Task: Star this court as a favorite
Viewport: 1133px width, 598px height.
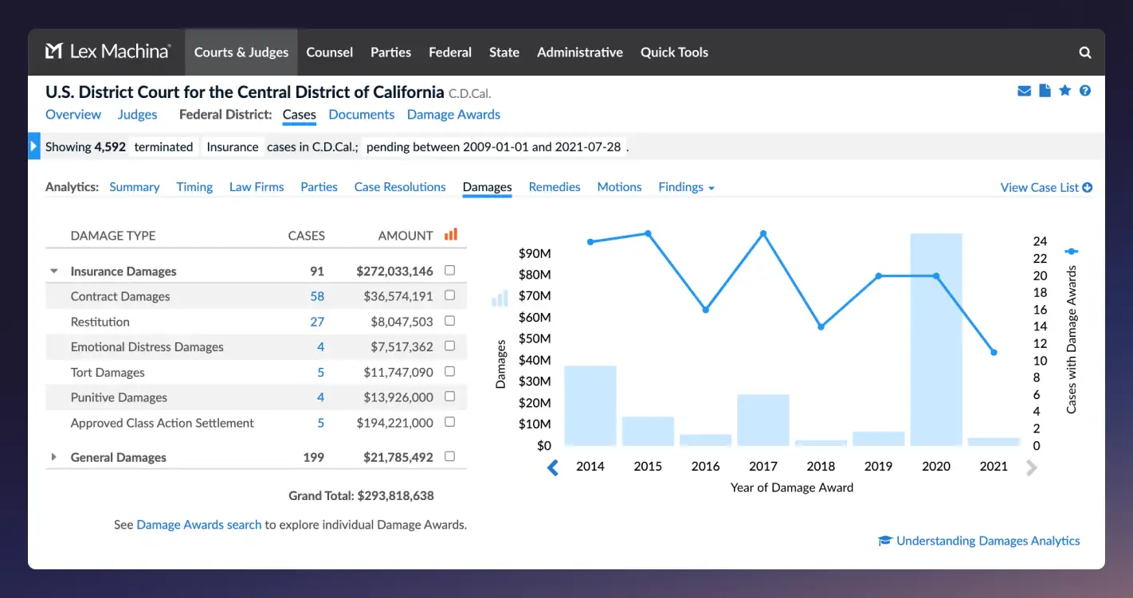Action: 1064,91
